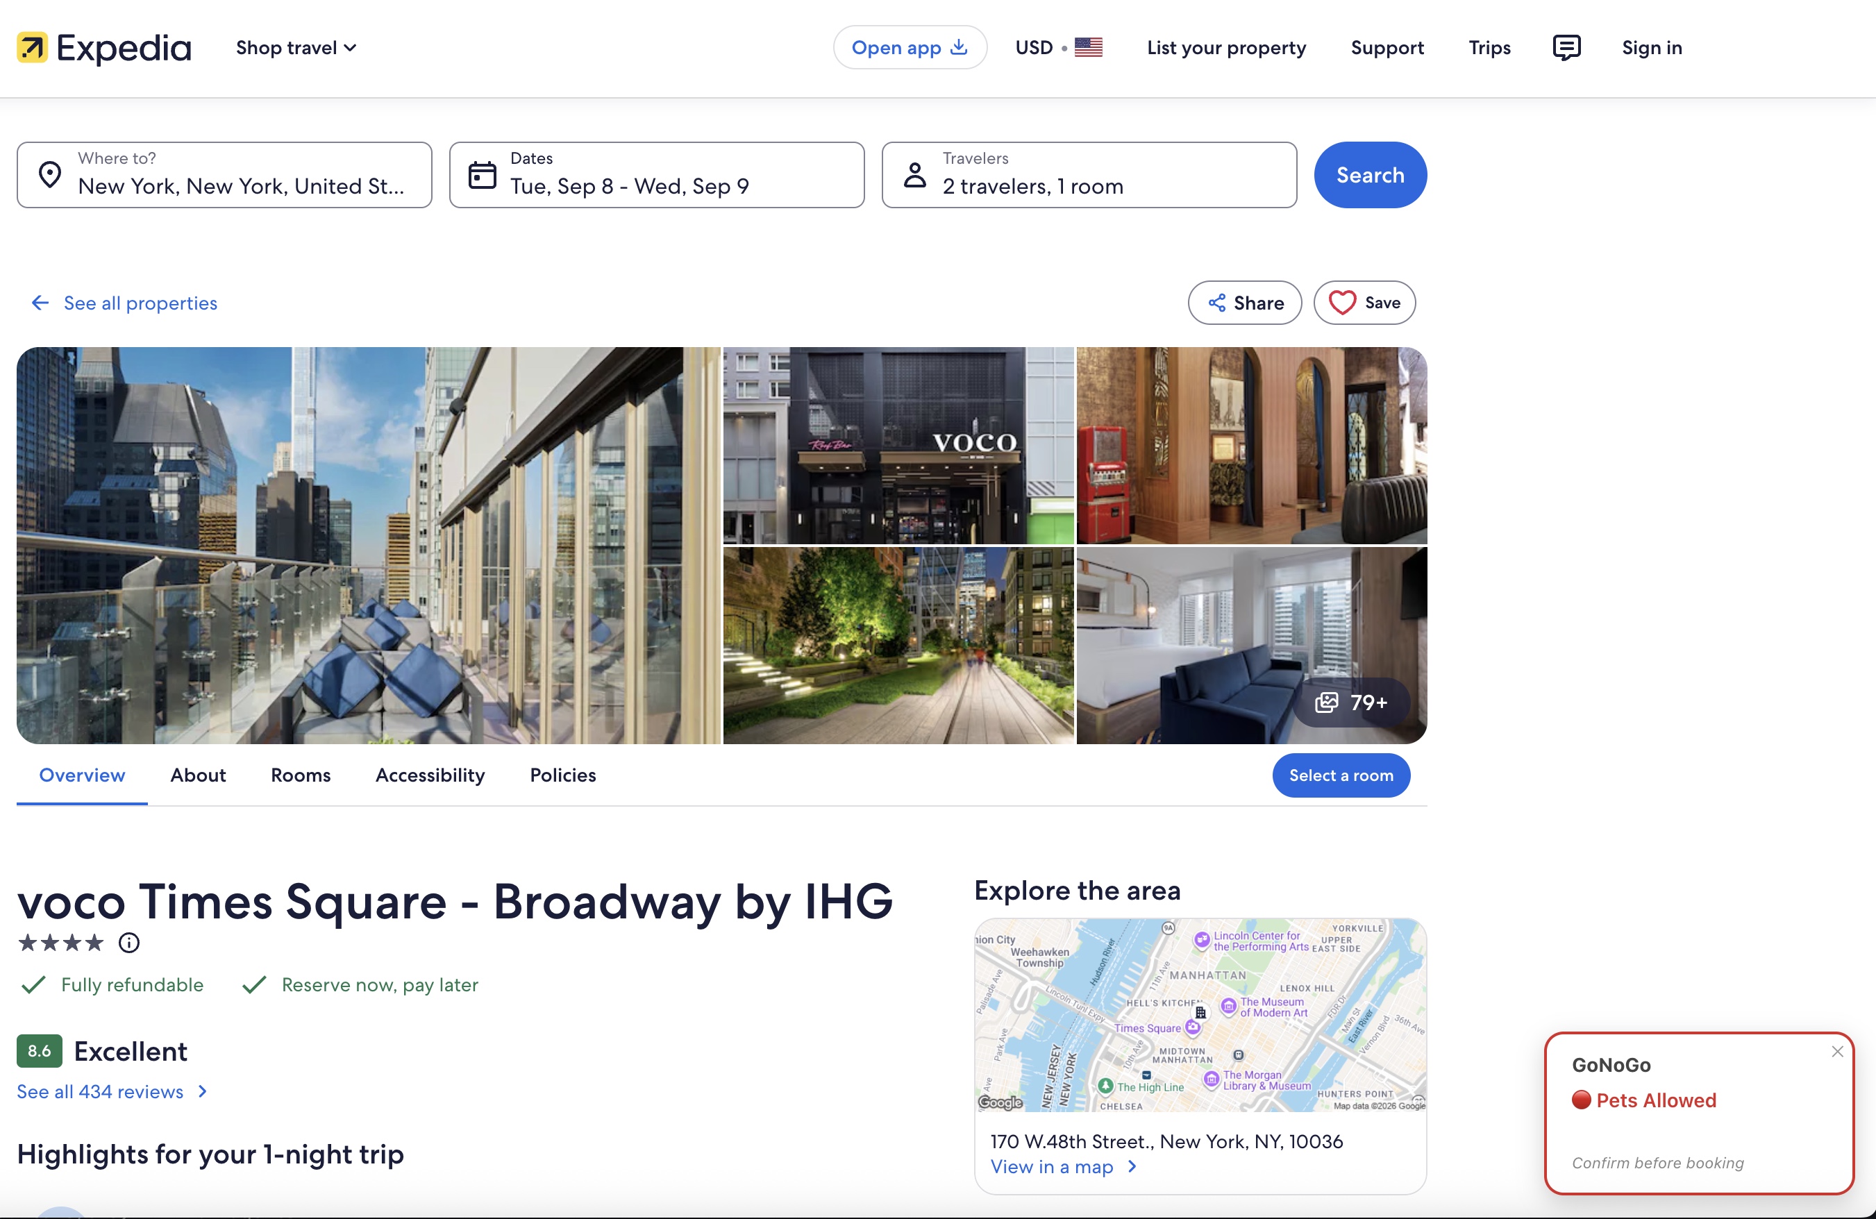Image resolution: width=1876 pixels, height=1219 pixels.
Task: Click Highlights for your 1-night trip heading
Action: (x=210, y=1154)
